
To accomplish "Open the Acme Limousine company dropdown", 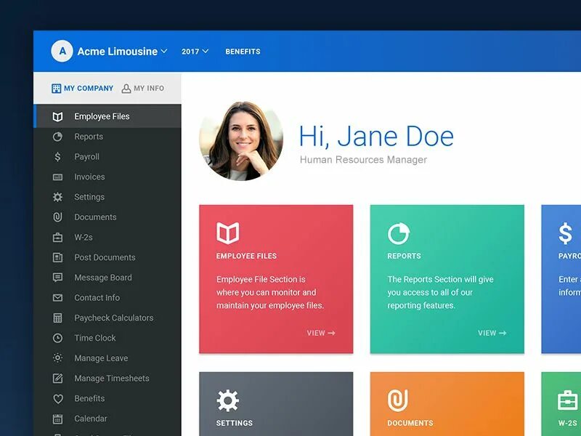I will tap(122, 51).
